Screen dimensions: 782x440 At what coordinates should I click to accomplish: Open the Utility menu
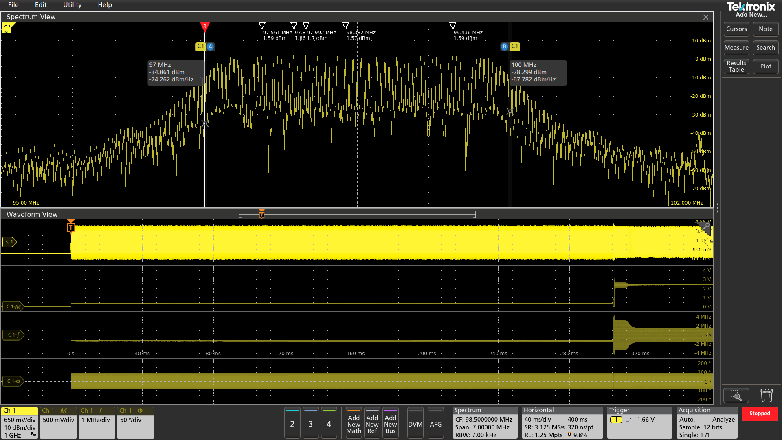72,5
